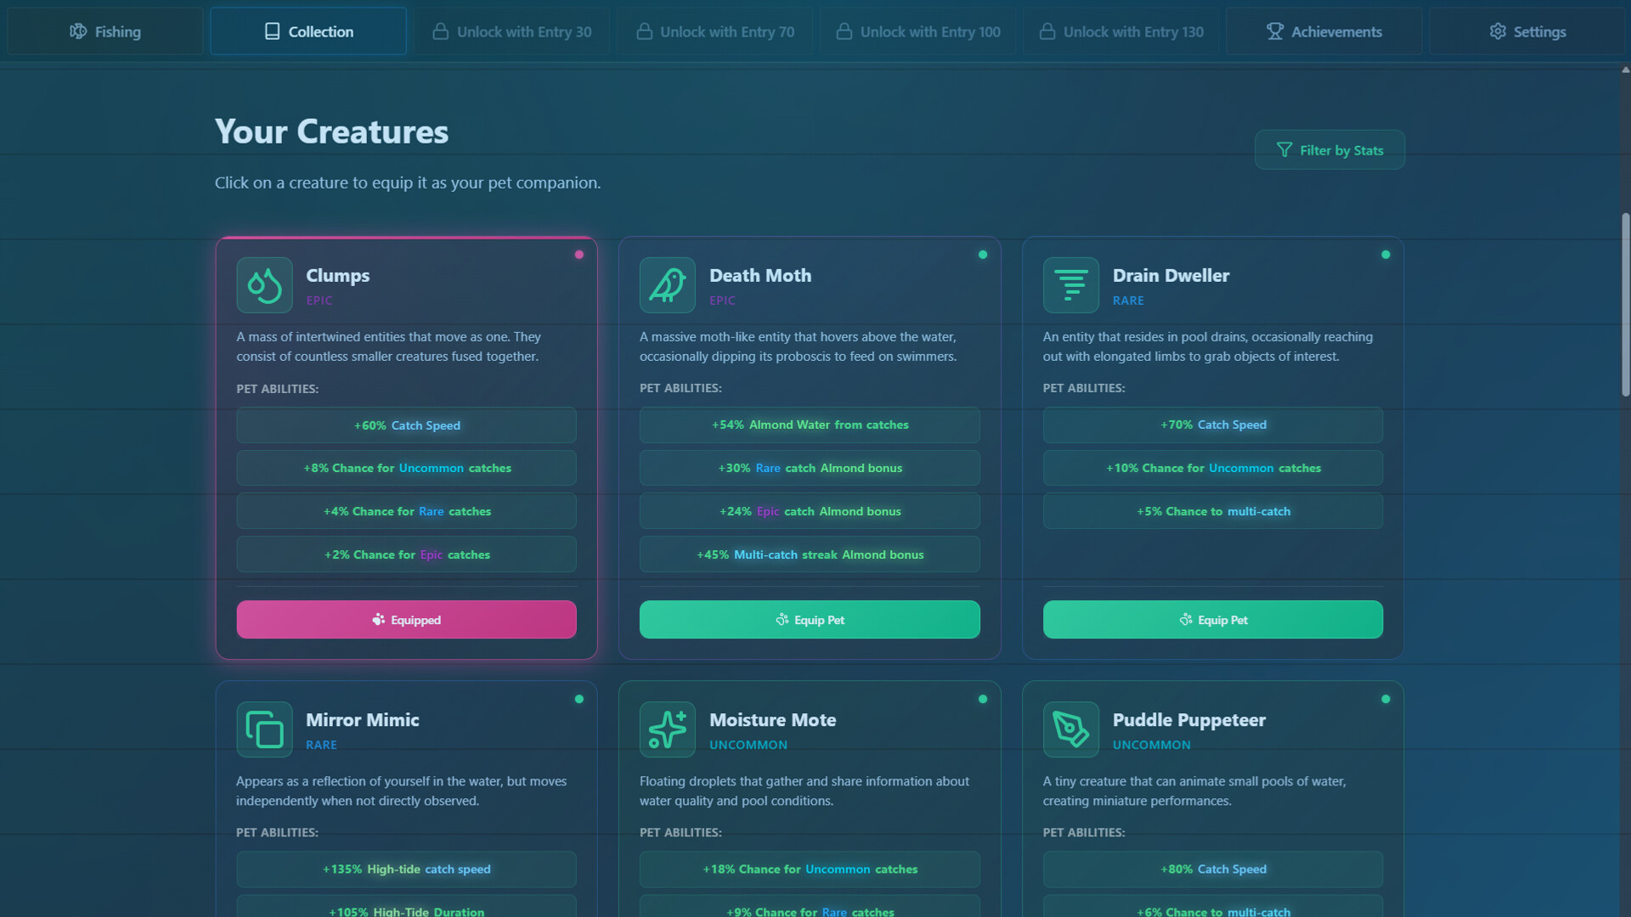This screenshot has height=917, width=1631.
Task: Click the +60% Catch Speed ability of Clumps
Action: coord(406,425)
